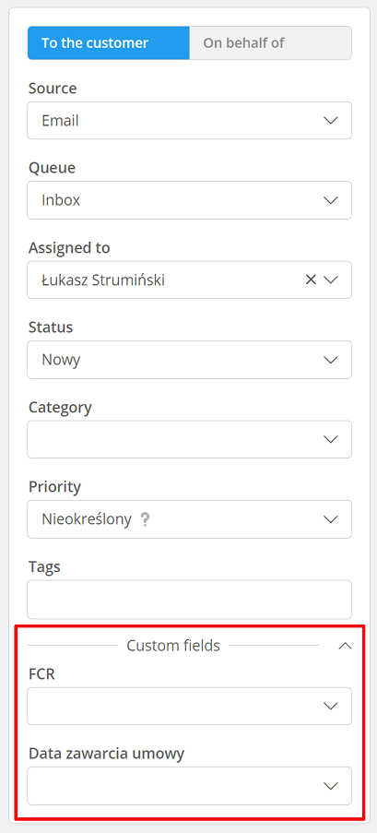
Task: Click the chevron arrow of Priority dropdown
Action: (x=331, y=519)
